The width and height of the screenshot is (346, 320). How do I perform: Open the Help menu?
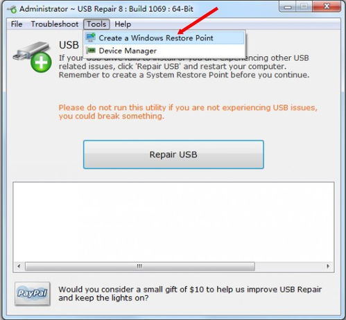(123, 24)
